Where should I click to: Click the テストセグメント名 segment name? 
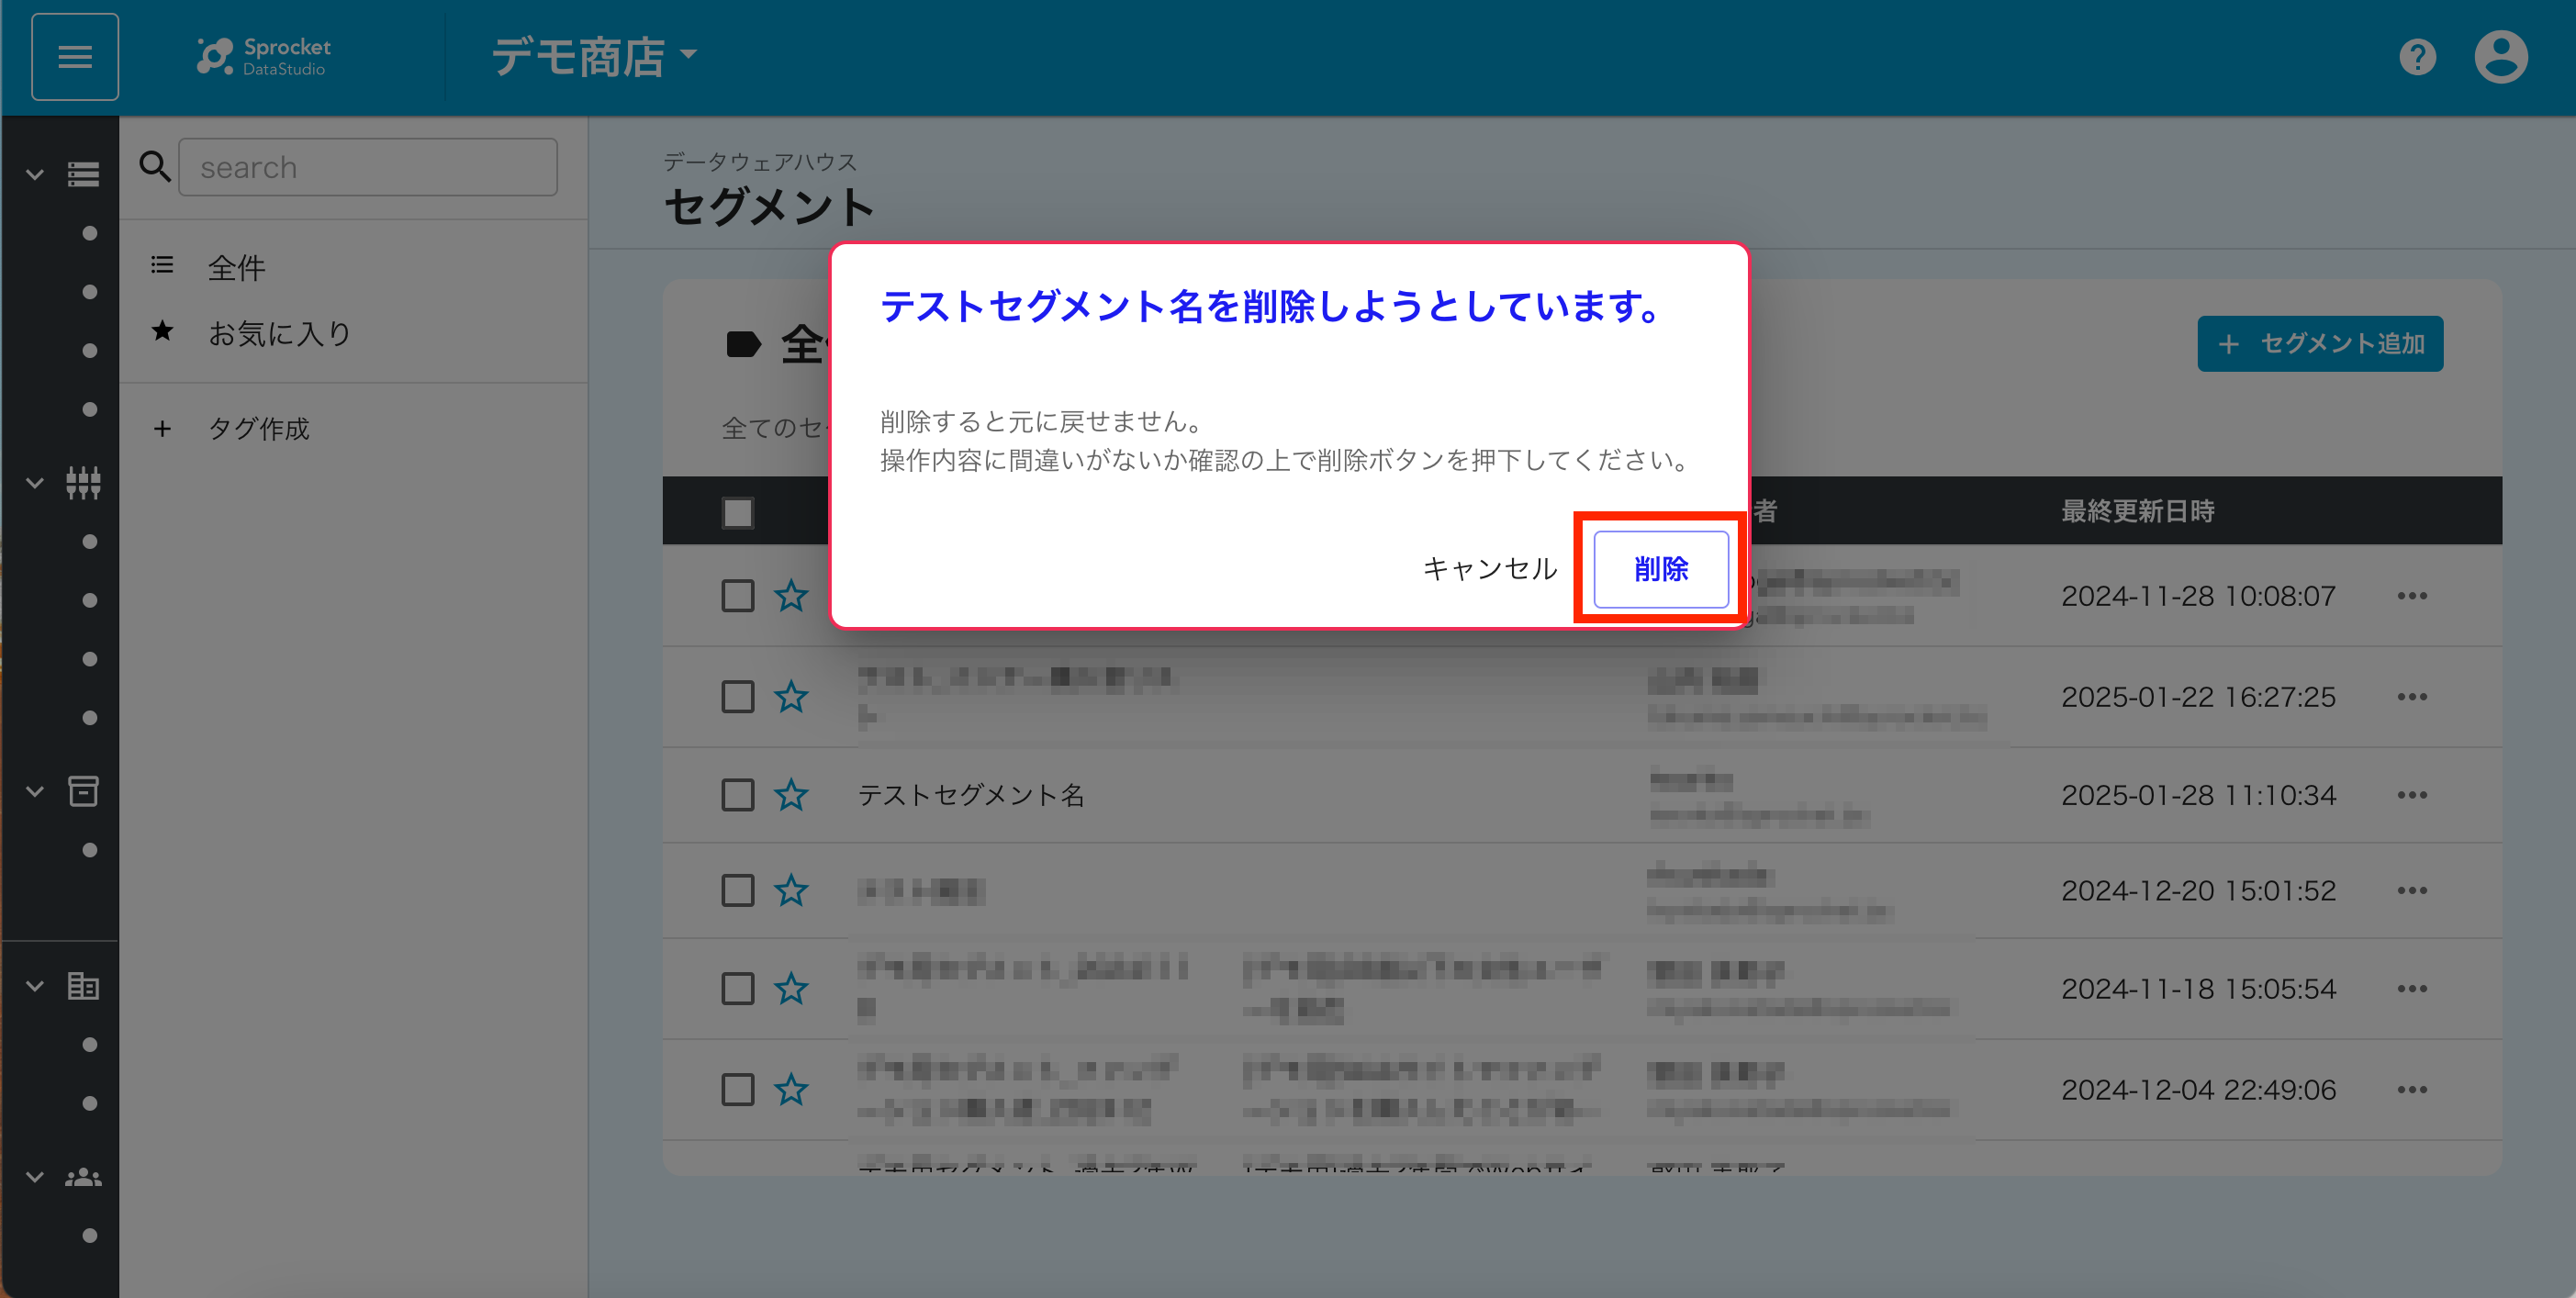pos(970,795)
